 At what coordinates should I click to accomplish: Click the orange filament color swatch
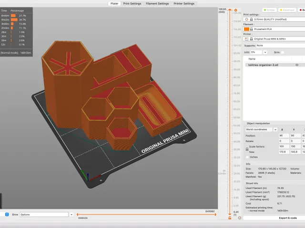pos(246,29)
